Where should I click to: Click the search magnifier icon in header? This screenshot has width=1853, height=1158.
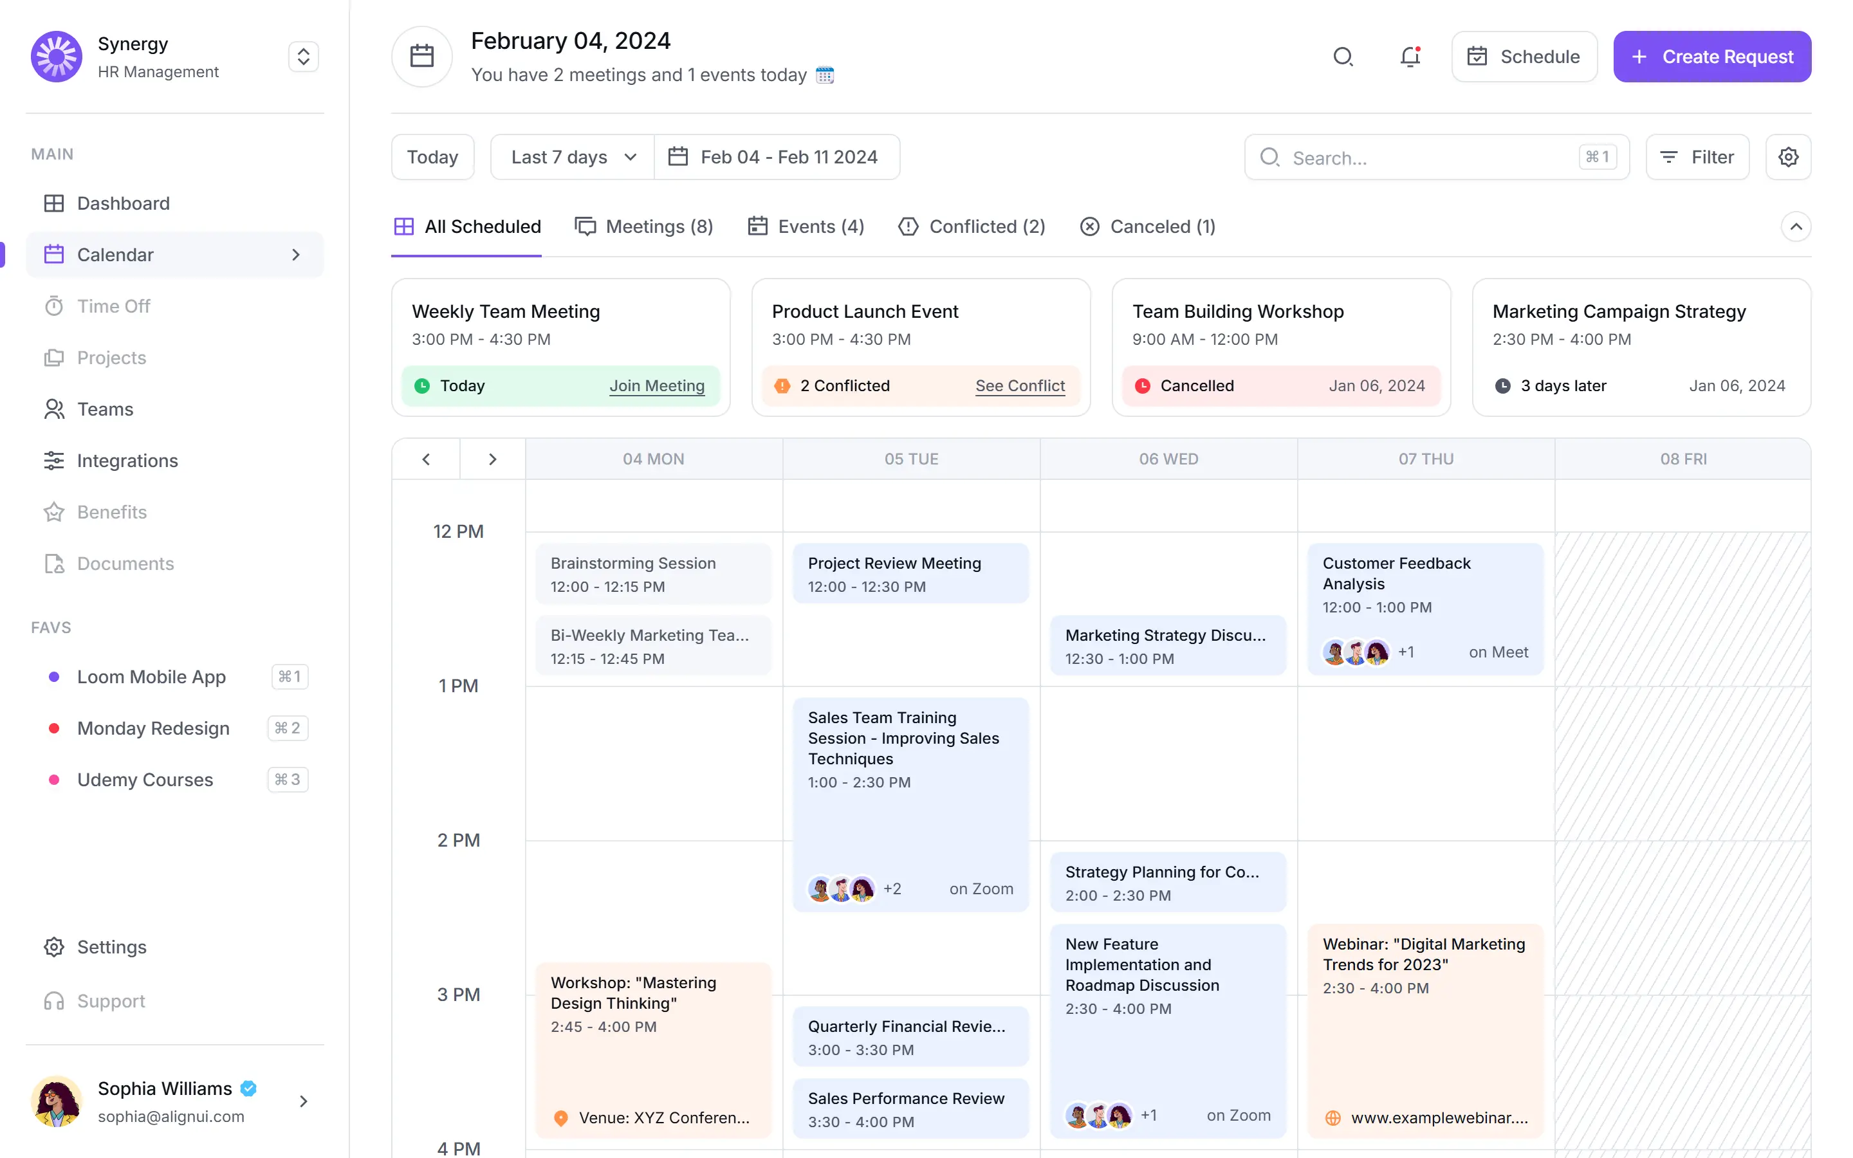[x=1343, y=57]
